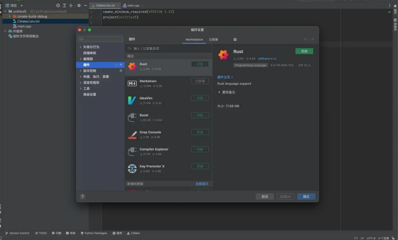Open the Python Packages tool window
Viewport: 398px width, 240px height.
pos(94,233)
